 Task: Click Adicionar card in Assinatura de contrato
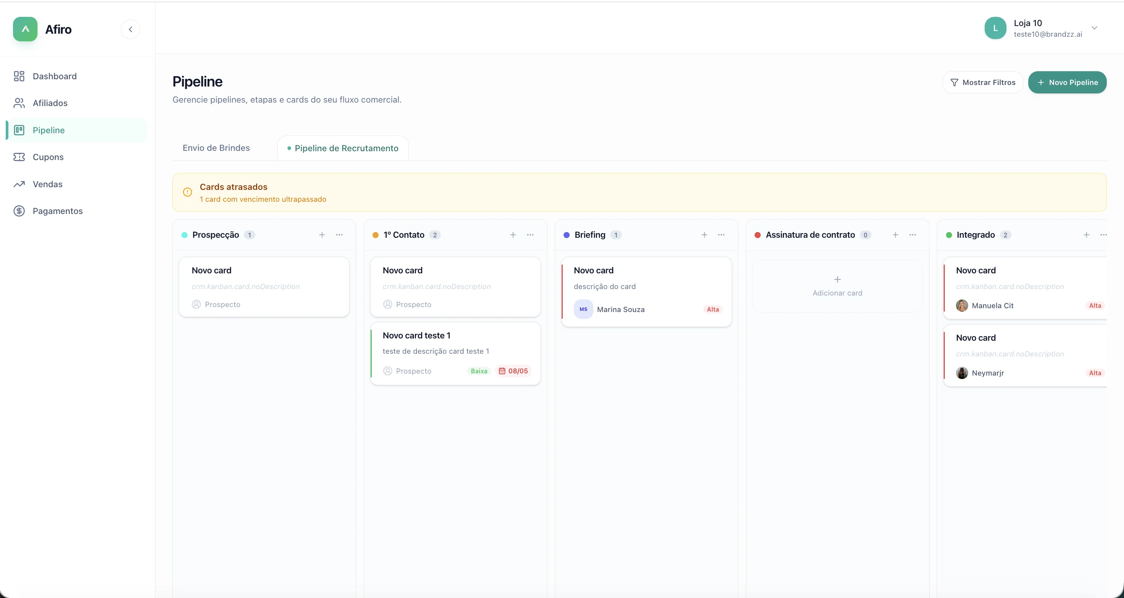[x=837, y=286]
